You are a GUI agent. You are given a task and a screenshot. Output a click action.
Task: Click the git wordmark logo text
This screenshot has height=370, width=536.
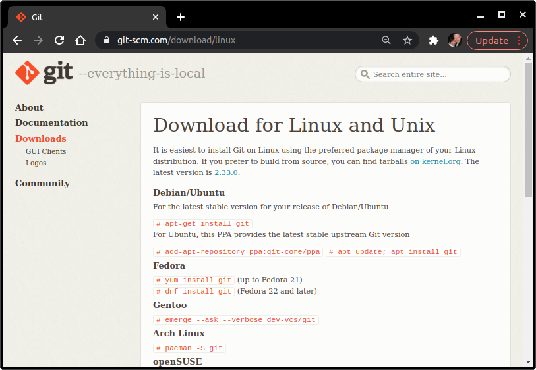point(58,72)
